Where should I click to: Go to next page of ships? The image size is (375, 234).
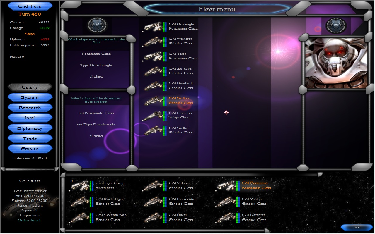(x=357, y=227)
